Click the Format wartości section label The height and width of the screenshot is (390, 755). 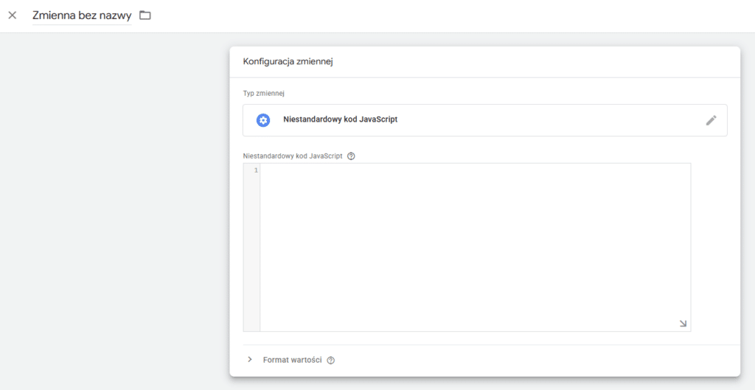(292, 361)
